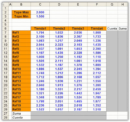Click the Suma column header in H6

123,28
